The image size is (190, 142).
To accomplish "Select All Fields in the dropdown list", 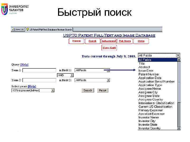I will coord(158,60).
